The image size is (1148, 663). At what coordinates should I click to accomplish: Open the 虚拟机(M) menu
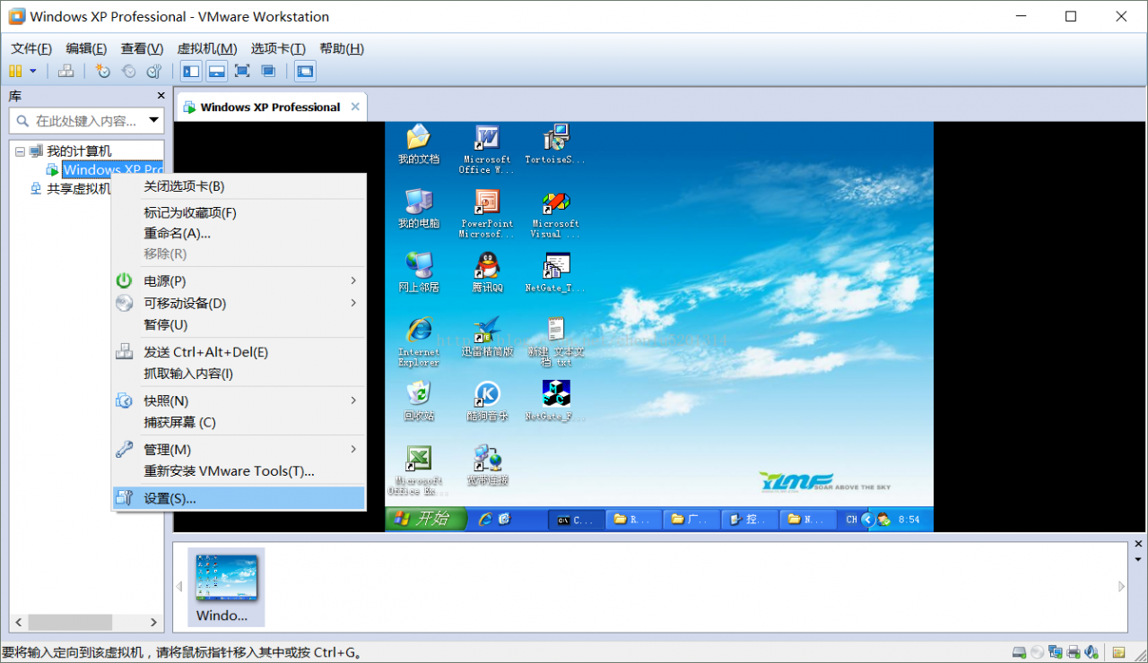pos(207,48)
